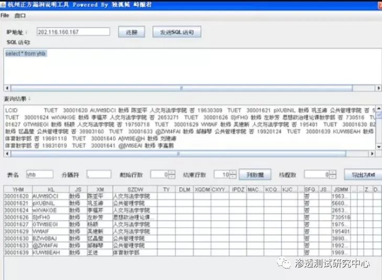Open the 窗口 menu
Viewport: 382px width, 280px height.
tap(20, 16)
